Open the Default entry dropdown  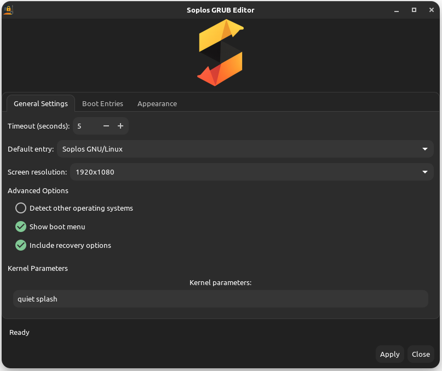tap(245, 149)
